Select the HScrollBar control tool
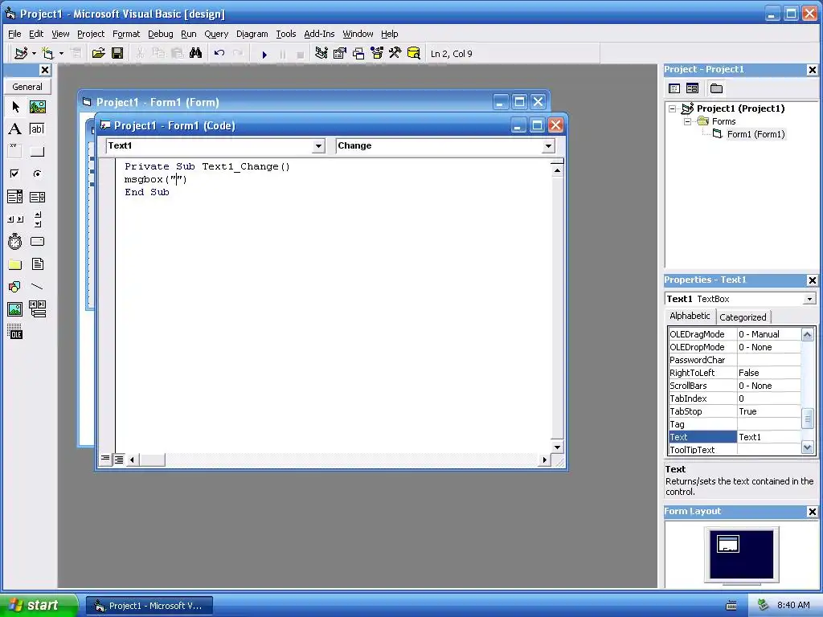 [x=15, y=219]
